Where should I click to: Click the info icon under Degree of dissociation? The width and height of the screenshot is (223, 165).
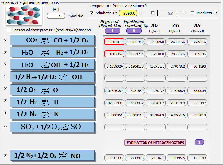pos(112,31)
